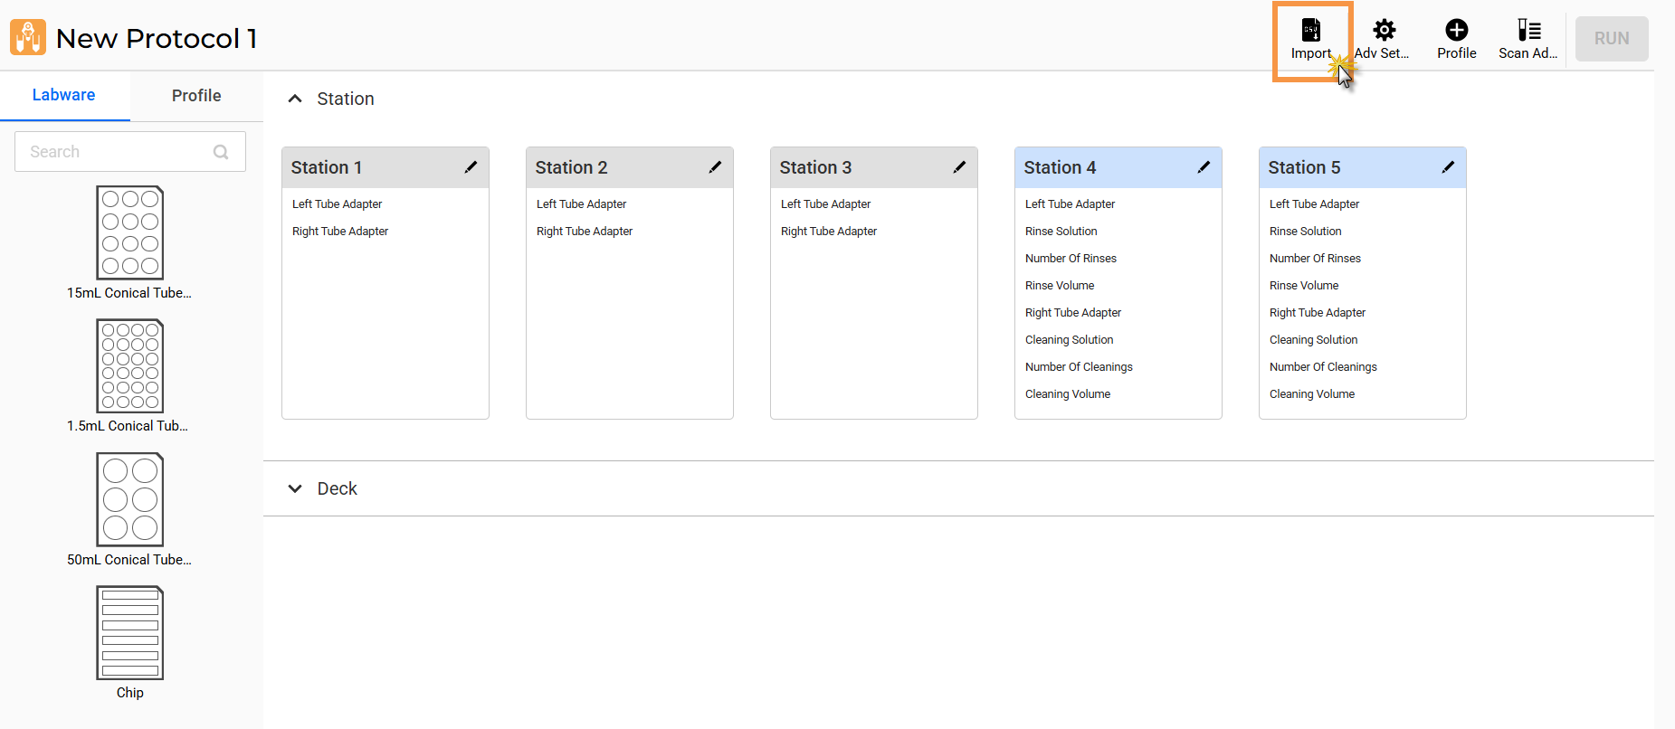This screenshot has height=729, width=1675.
Task: Click inside the labware Search field
Action: [x=113, y=152]
